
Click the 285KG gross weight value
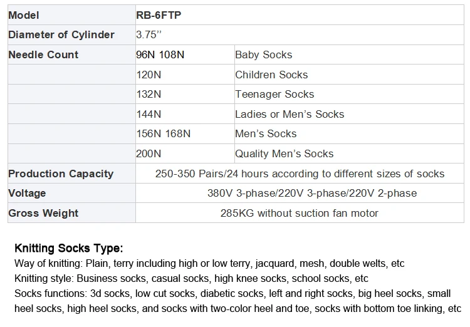[299, 214]
